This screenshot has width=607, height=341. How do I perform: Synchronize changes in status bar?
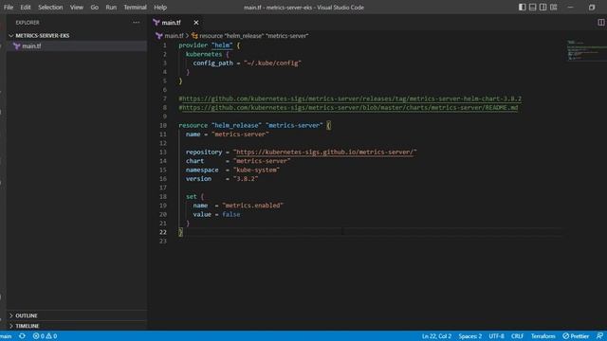pyautogui.click(x=22, y=336)
